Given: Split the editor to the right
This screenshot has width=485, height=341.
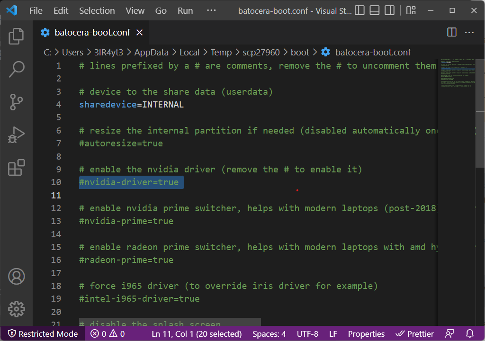Looking at the screenshot, I should pos(451,32).
